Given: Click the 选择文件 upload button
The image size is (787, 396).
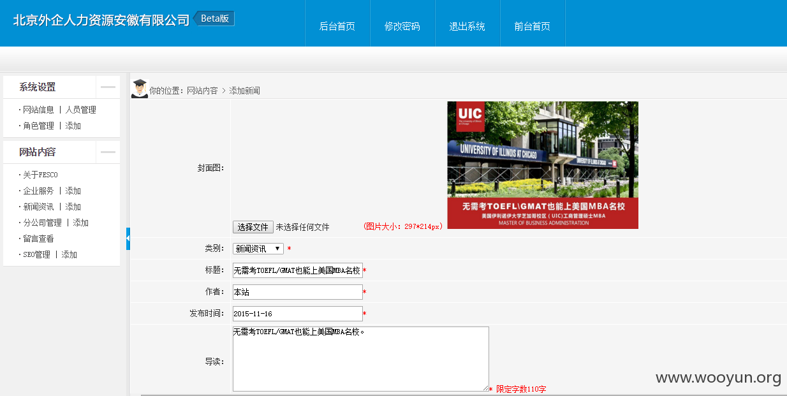Looking at the screenshot, I should 253,227.
